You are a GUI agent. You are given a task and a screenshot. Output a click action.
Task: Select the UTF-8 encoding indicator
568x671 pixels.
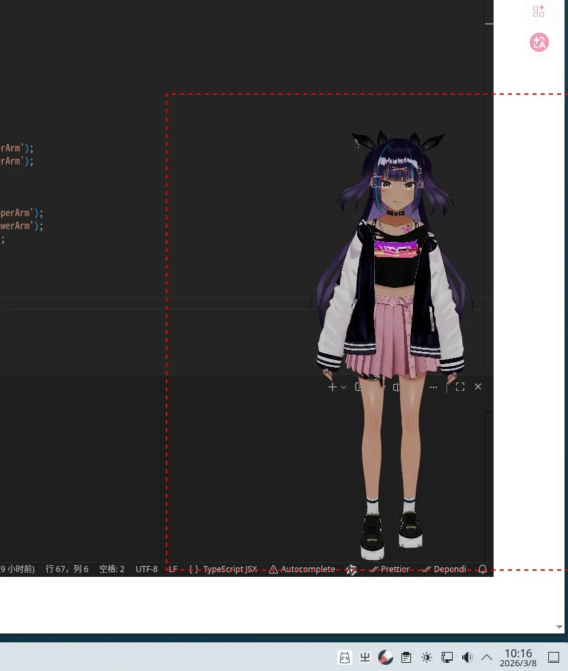tap(146, 569)
